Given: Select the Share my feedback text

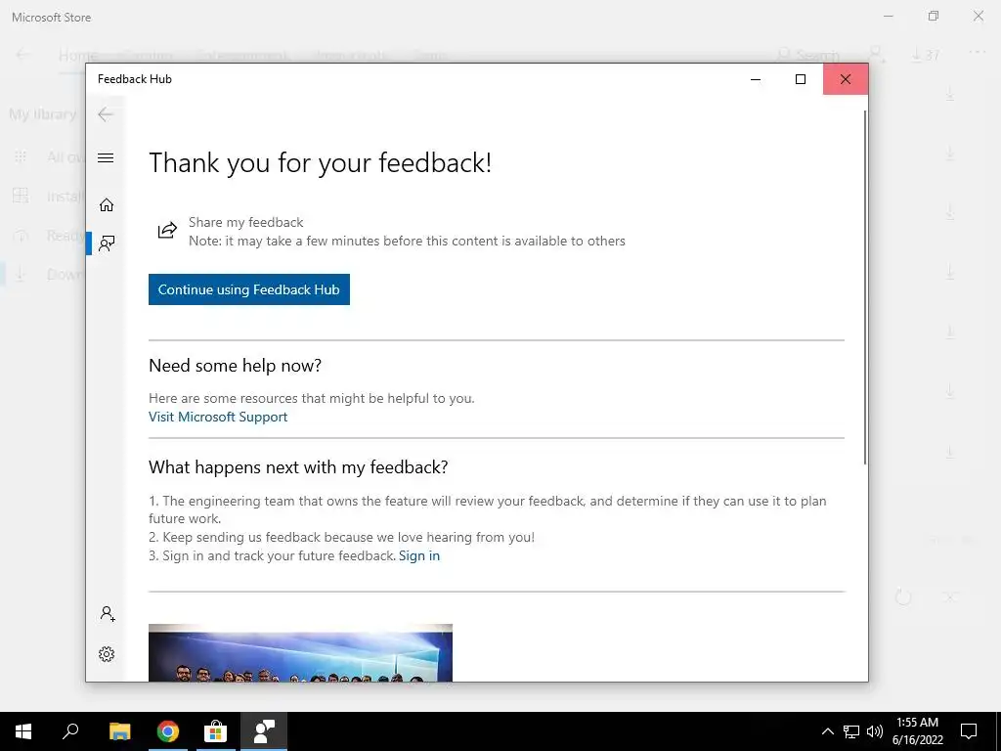Looking at the screenshot, I should click(x=245, y=222).
